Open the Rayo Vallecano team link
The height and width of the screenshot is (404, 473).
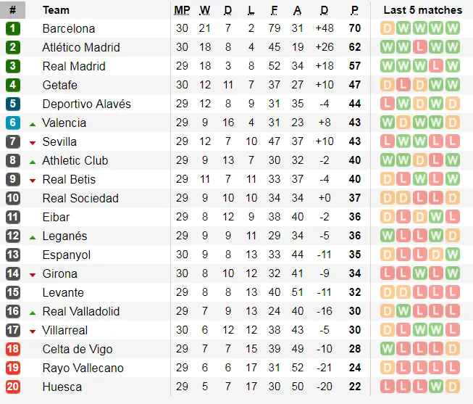pos(83,368)
